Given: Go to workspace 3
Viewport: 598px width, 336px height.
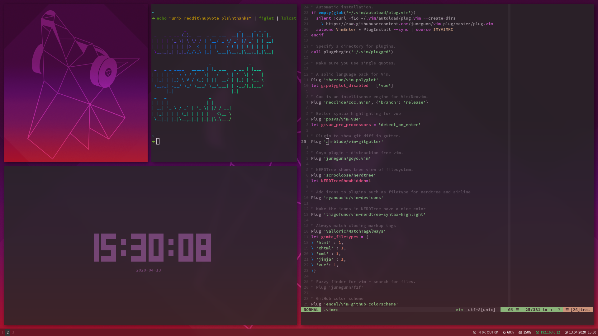Looking at the screenshot, I should [13, 332].
